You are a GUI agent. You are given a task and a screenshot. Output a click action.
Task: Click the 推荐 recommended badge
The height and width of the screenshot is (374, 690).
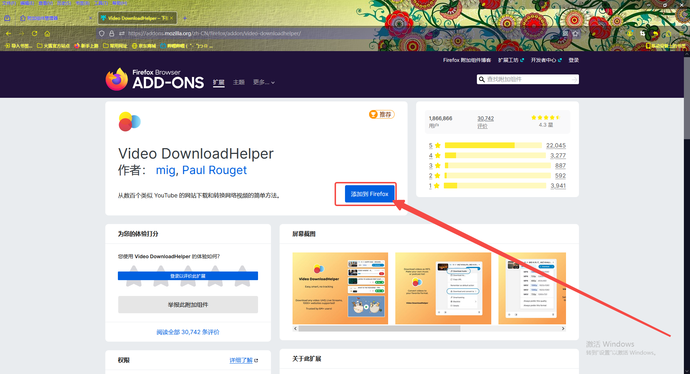[x=382, y=114]
